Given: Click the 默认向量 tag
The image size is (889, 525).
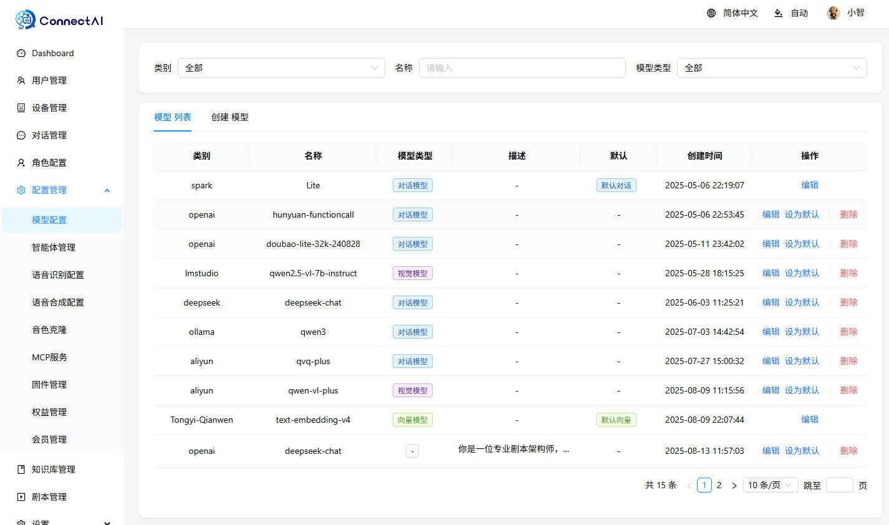Looking at the screenshot, I should 616,420.
